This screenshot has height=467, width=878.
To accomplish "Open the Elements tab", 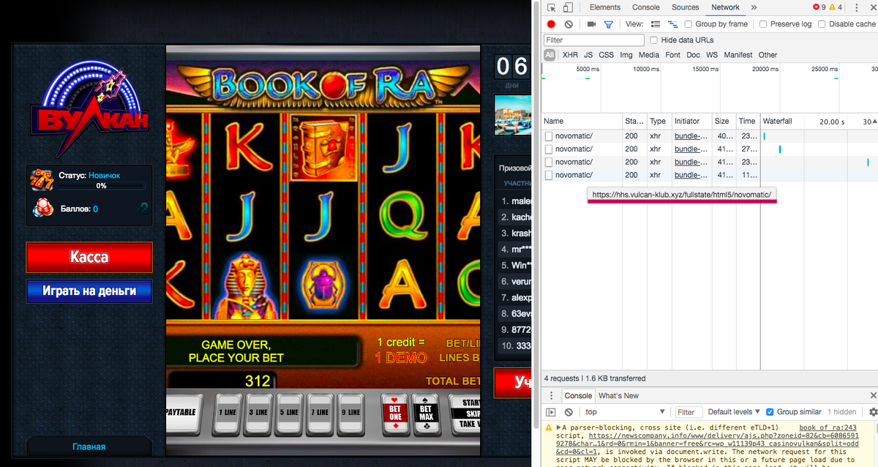I will click(605, 7).
